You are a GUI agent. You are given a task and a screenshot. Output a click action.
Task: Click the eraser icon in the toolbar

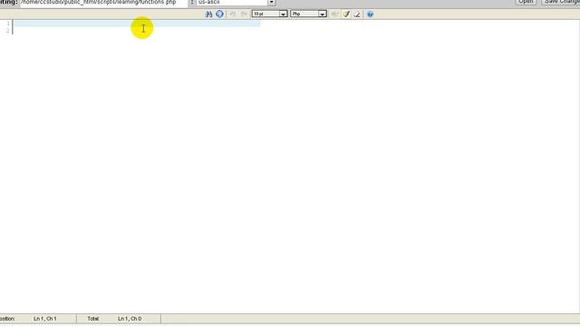tap(357, 14)
